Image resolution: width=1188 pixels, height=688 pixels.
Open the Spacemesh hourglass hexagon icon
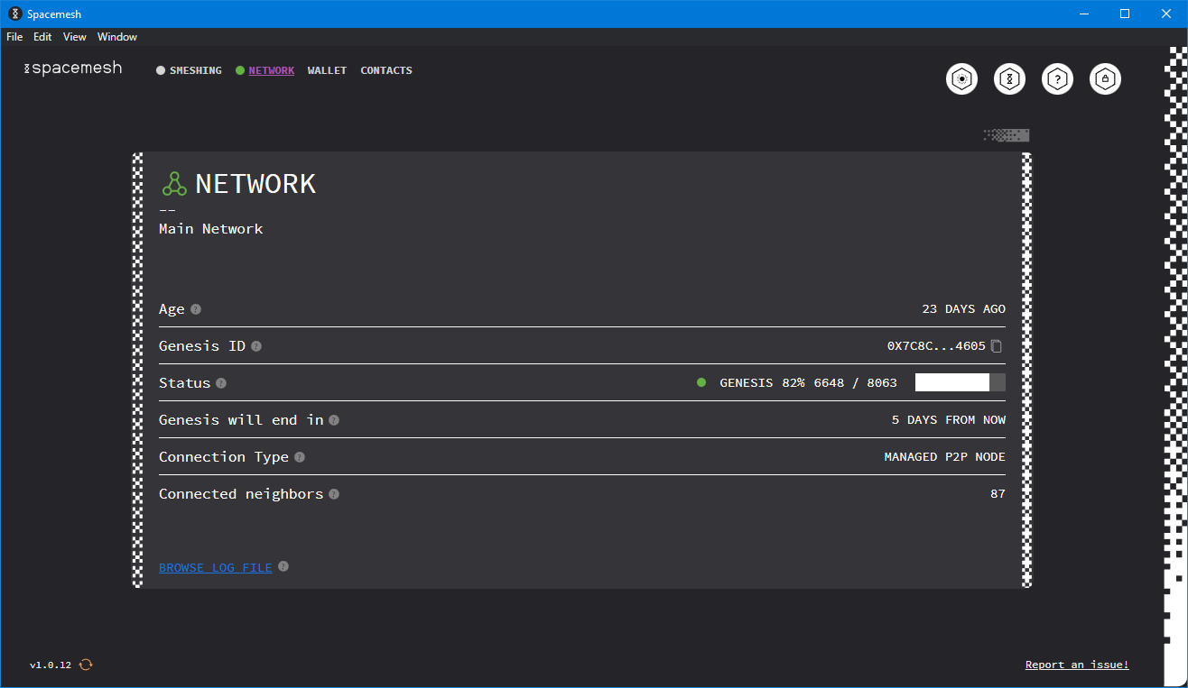pyautogui.click(x=1010, y=79)
